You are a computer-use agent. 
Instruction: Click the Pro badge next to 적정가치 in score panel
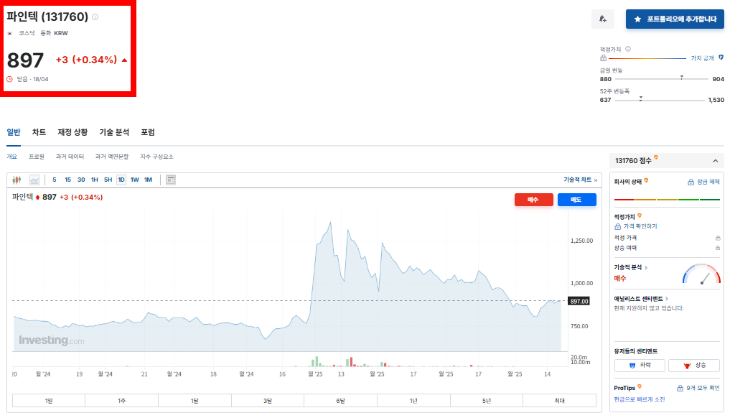coord(640,215)
